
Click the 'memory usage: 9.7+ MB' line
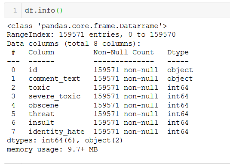pos(52,149)
